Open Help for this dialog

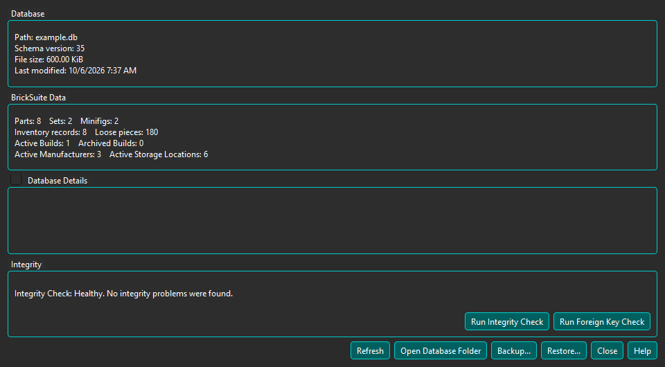click(x=642, y=351)
